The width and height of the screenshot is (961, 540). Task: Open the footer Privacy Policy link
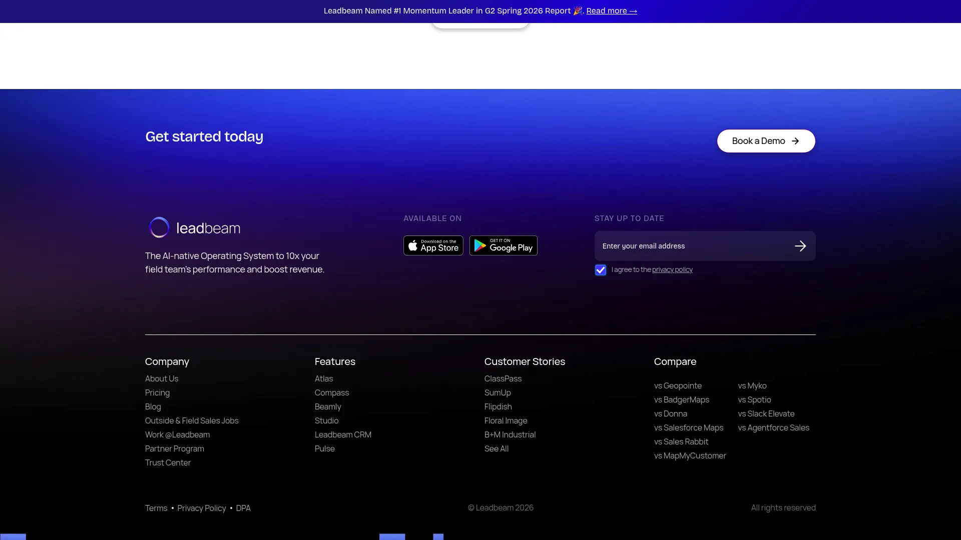(x=202, y=508)
